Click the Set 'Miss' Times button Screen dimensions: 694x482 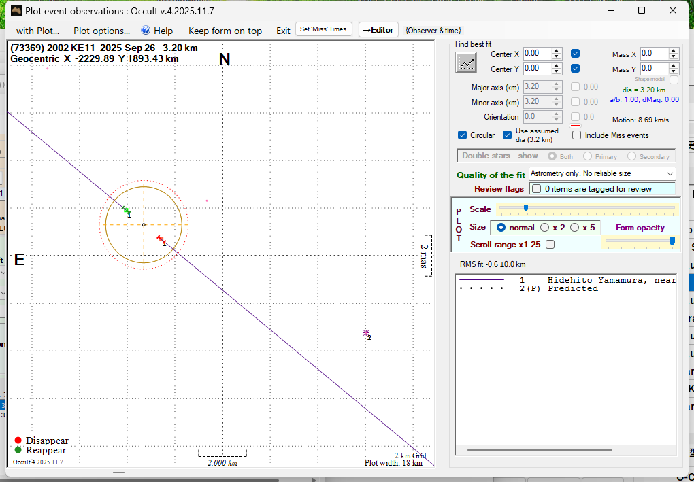(324, 29)
